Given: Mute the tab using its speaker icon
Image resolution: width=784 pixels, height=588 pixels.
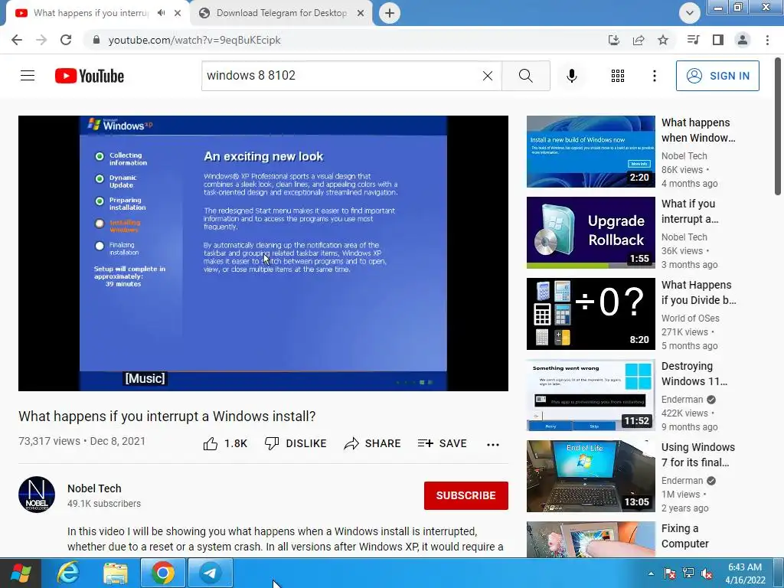Looking at the screenshot, I should pyautogui.click(x=161, y=13).
